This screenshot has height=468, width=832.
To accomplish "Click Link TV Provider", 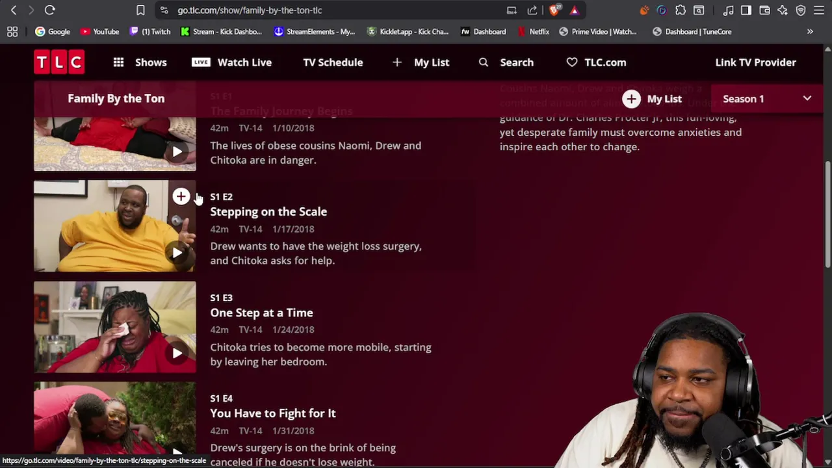I will tap(755, 62).
